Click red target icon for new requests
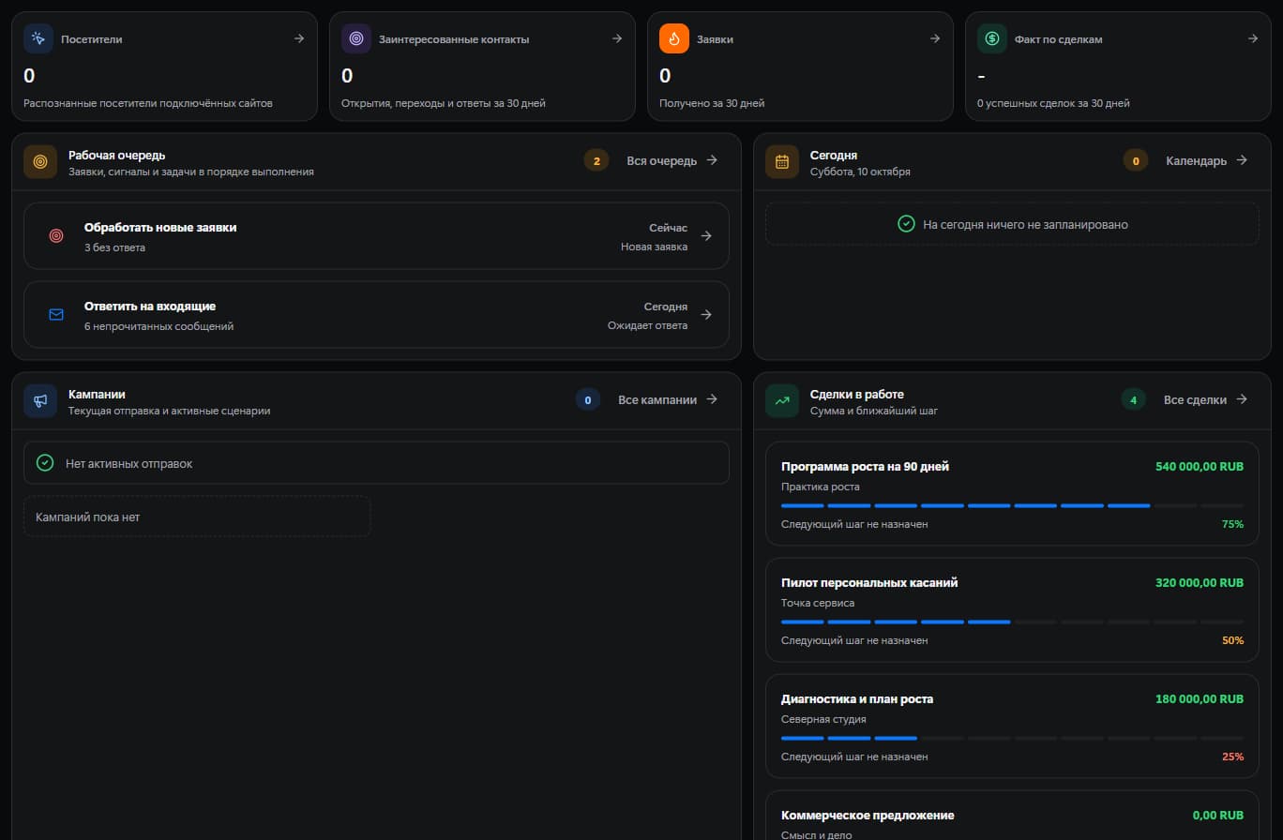This screenshot has height=840, width=1283. pos(56,236)
